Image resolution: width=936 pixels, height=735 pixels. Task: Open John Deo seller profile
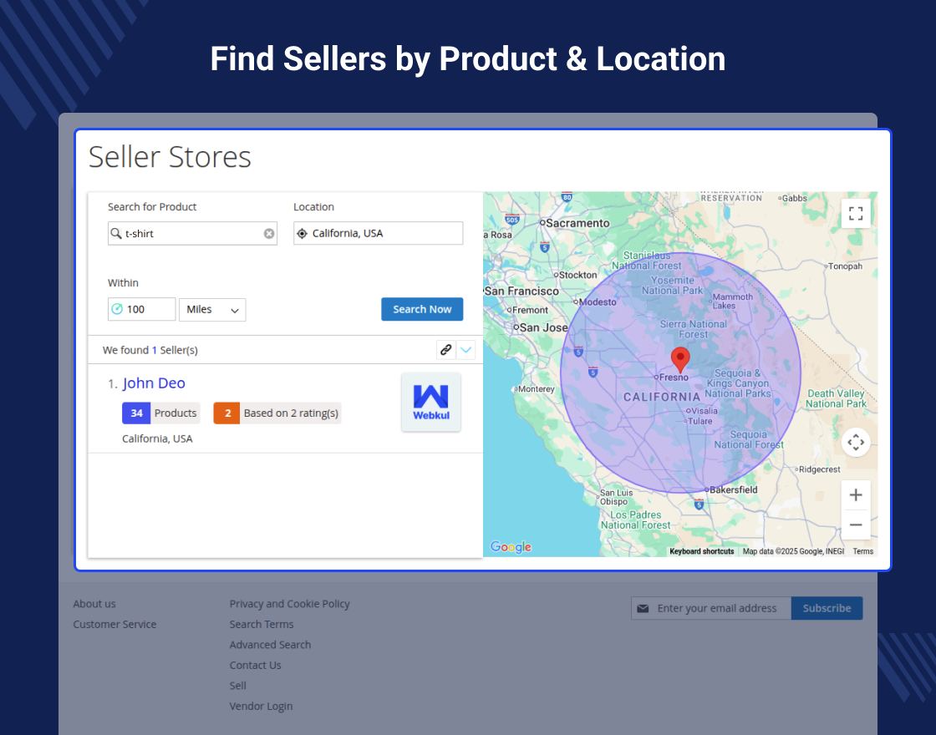tap(154, 383)
